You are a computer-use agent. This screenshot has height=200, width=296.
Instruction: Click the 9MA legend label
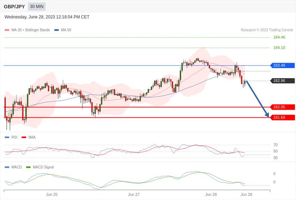32,137
